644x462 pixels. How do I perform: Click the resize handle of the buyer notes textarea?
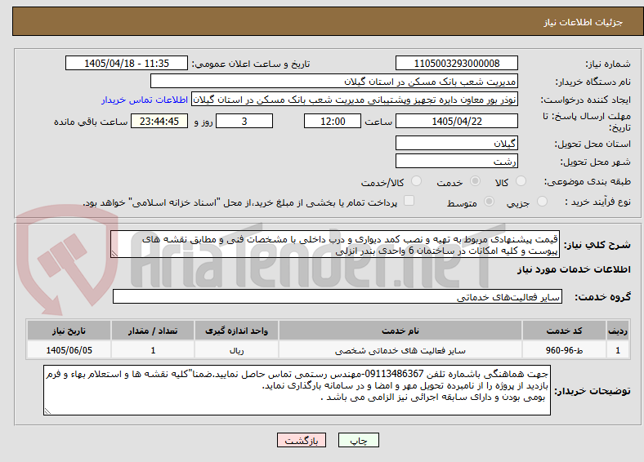click(47, 411)
